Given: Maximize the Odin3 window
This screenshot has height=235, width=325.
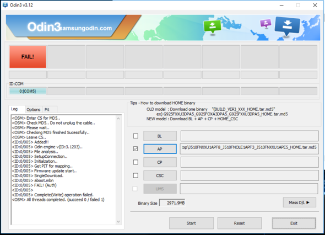Looking at the screenshot, I should [298, 5].
